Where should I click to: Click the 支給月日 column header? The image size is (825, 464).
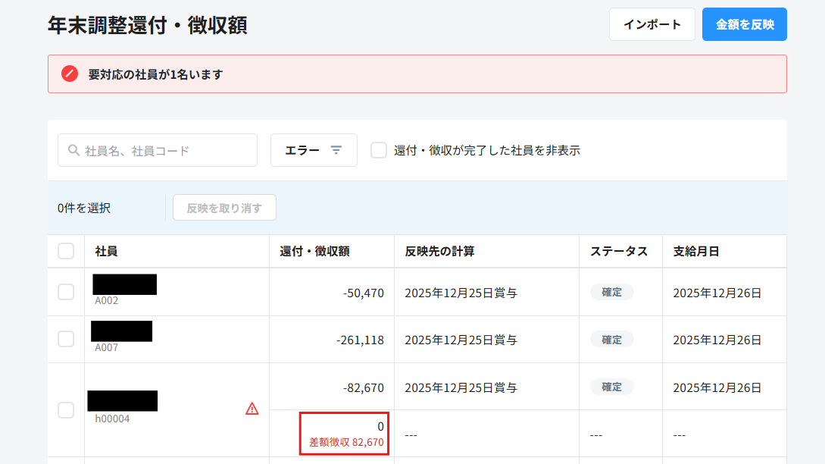point(695,251)
